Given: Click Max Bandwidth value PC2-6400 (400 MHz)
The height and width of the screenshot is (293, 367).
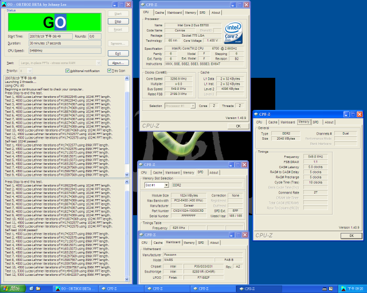Looking at the screenshot, I should tap(189, 200).
